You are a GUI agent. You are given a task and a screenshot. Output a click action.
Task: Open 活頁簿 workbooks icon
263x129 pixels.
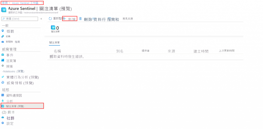coord(3,60)
